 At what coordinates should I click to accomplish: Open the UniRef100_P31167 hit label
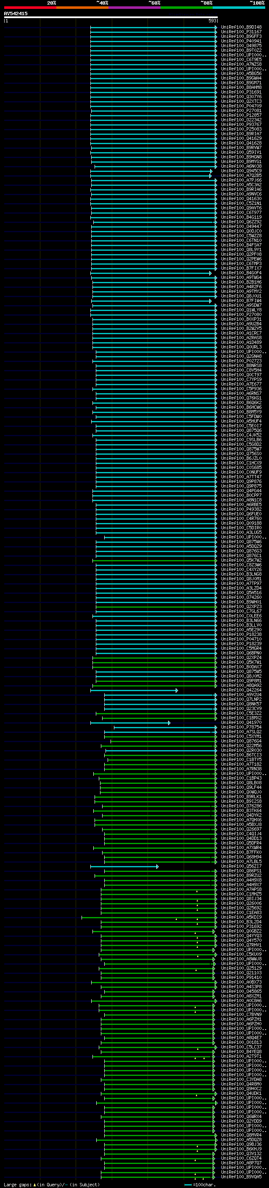click(241, 32)
